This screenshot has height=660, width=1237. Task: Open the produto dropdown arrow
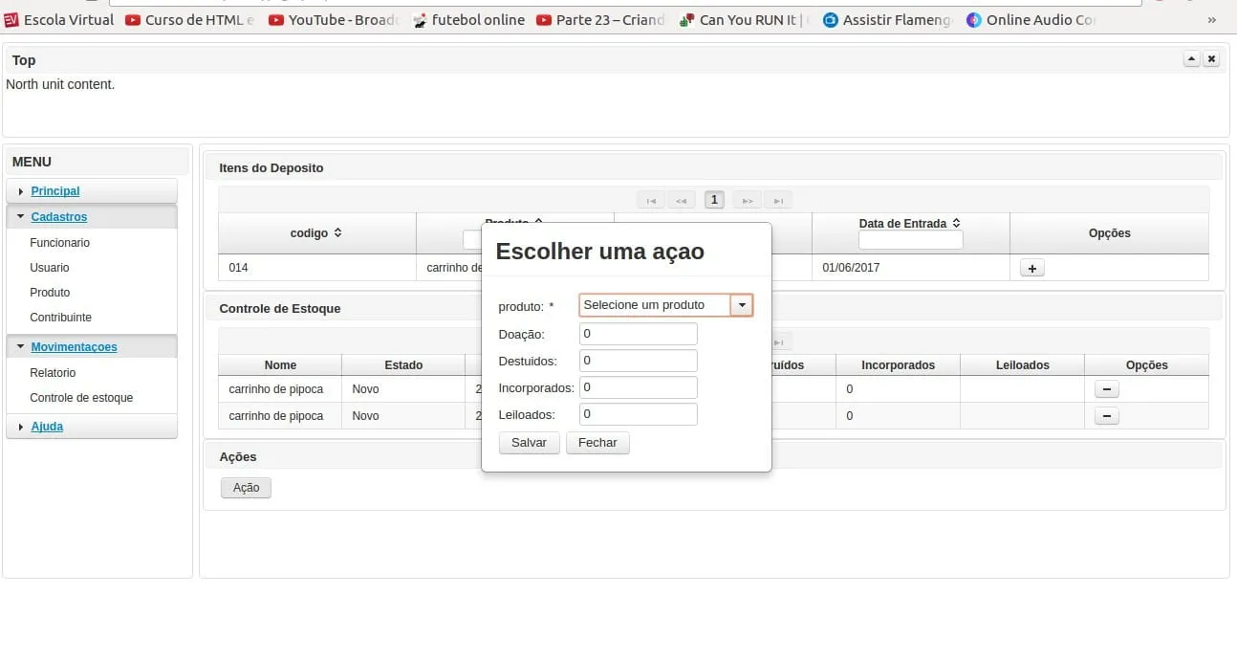[742, 305]
